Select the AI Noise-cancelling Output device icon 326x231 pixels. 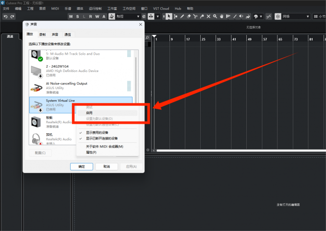click(x=36, y=87)
